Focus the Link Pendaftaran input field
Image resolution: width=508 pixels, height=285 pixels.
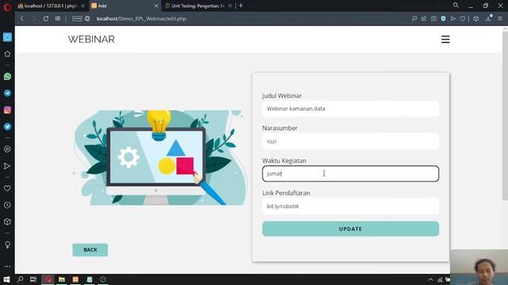coord(351,206)
